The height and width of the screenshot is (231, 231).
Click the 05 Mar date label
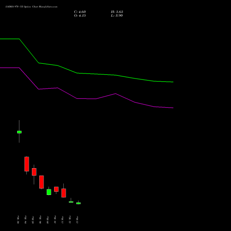point(33,219)
